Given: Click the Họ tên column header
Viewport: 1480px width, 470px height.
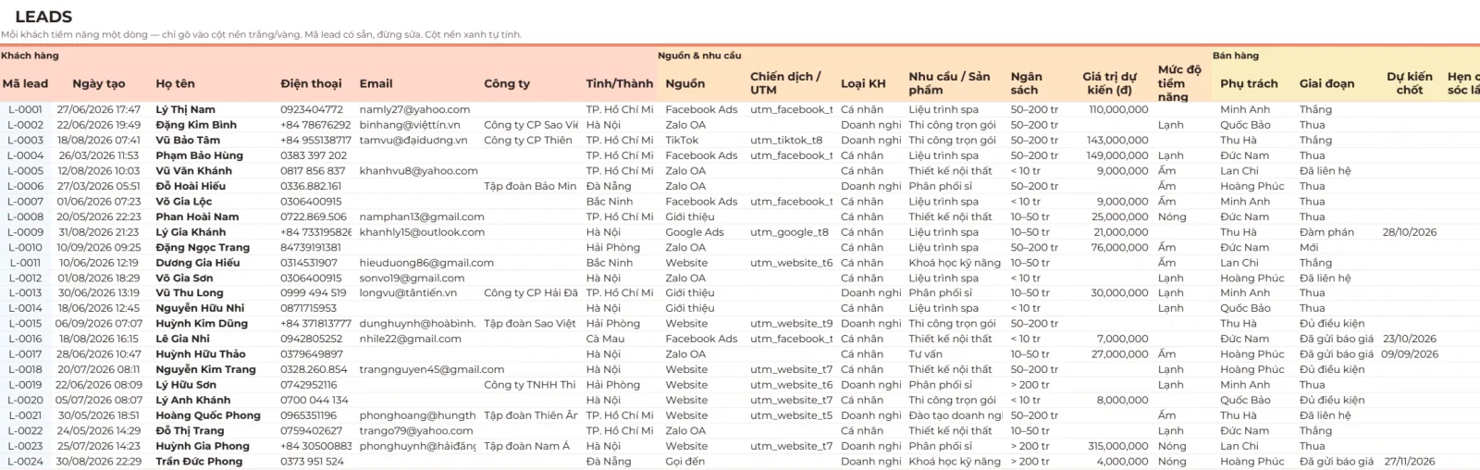Looking at the screenshot, I should pyautogui.click(x=175, y=83).
